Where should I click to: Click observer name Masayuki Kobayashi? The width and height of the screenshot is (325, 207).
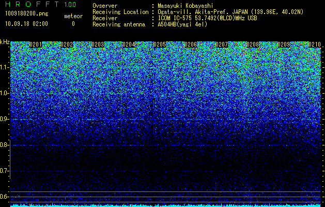pyautogui.click(x=185, y=6)
